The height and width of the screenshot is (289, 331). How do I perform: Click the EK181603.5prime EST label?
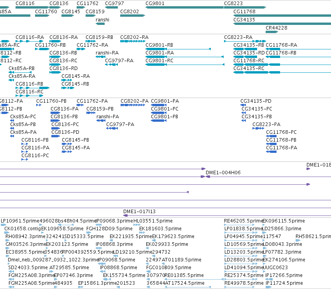pyautogui.click(x=160, y=229)
